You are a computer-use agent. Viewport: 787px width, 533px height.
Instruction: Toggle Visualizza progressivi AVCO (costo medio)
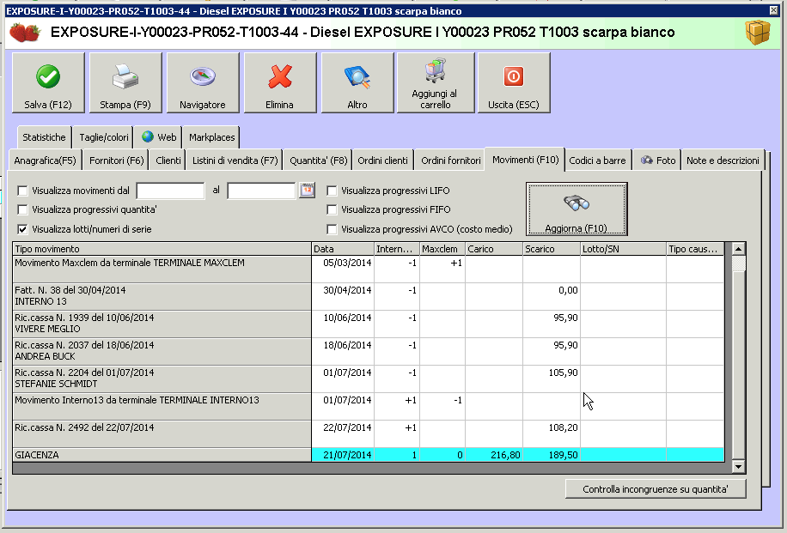[332, 229]
